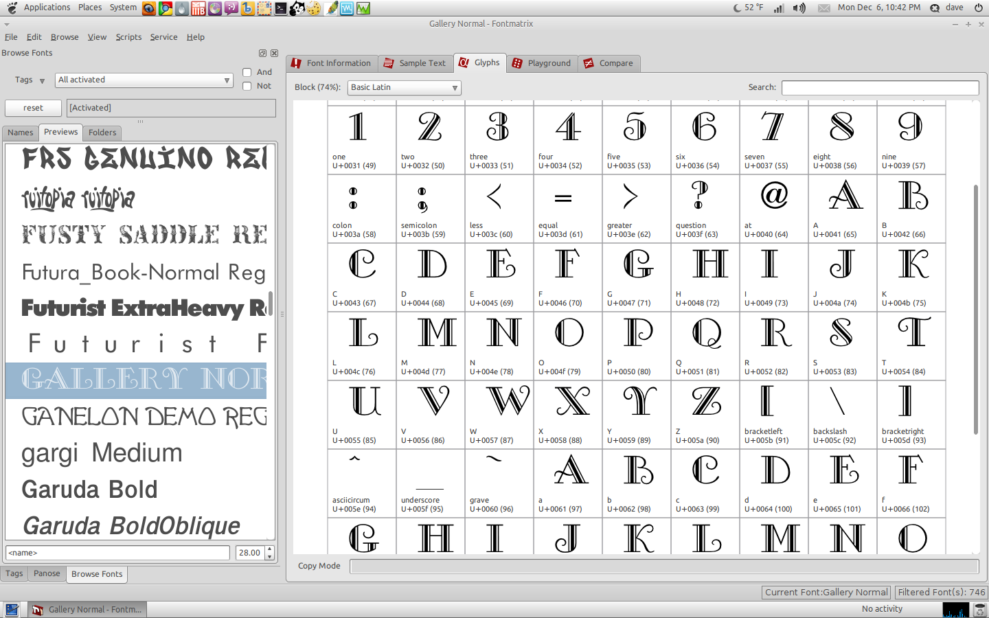Click the Fontmatrix taskbar window button
The image size is (989, 618).
point(88,610)
